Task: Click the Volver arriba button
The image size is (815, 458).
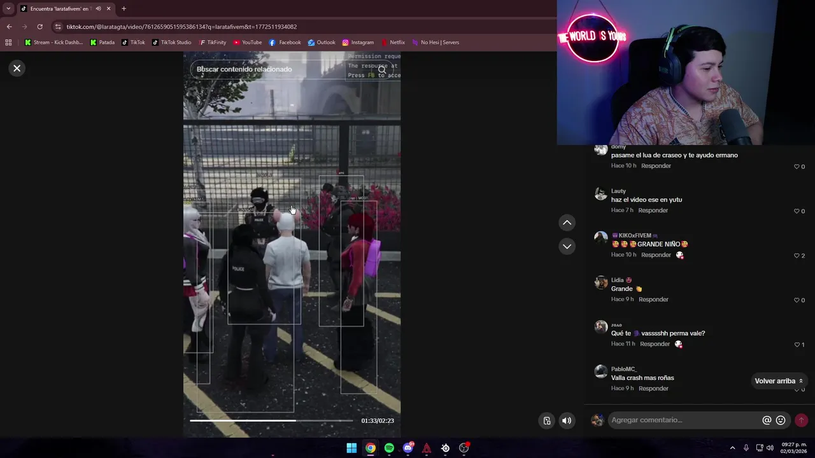Action: [x=778, y=381]
